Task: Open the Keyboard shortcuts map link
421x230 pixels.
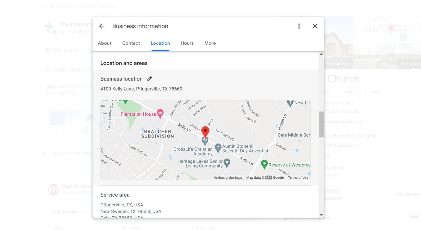Action: pos(228,178)
